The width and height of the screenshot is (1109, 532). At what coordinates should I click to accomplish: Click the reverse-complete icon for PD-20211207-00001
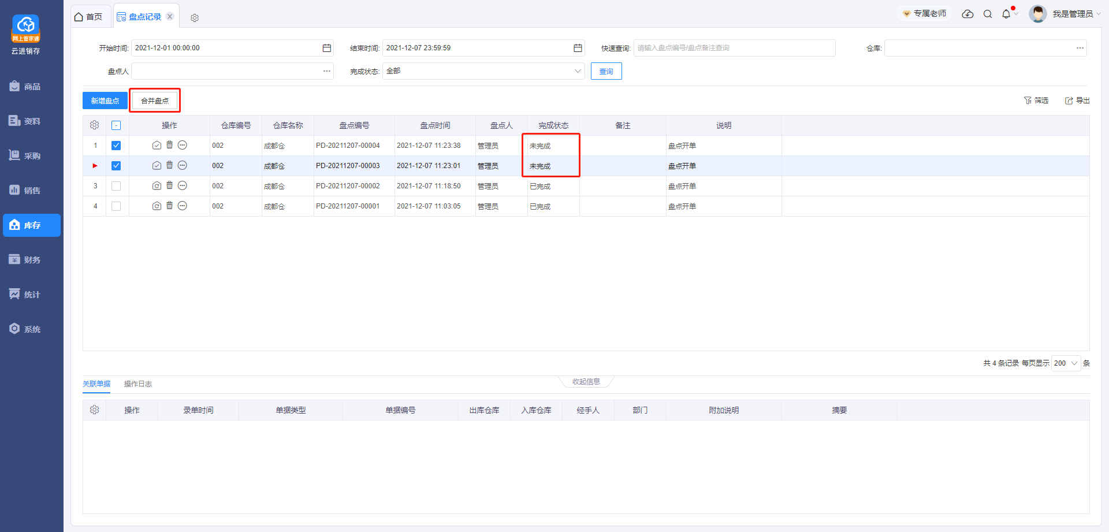tap(157, 206)
